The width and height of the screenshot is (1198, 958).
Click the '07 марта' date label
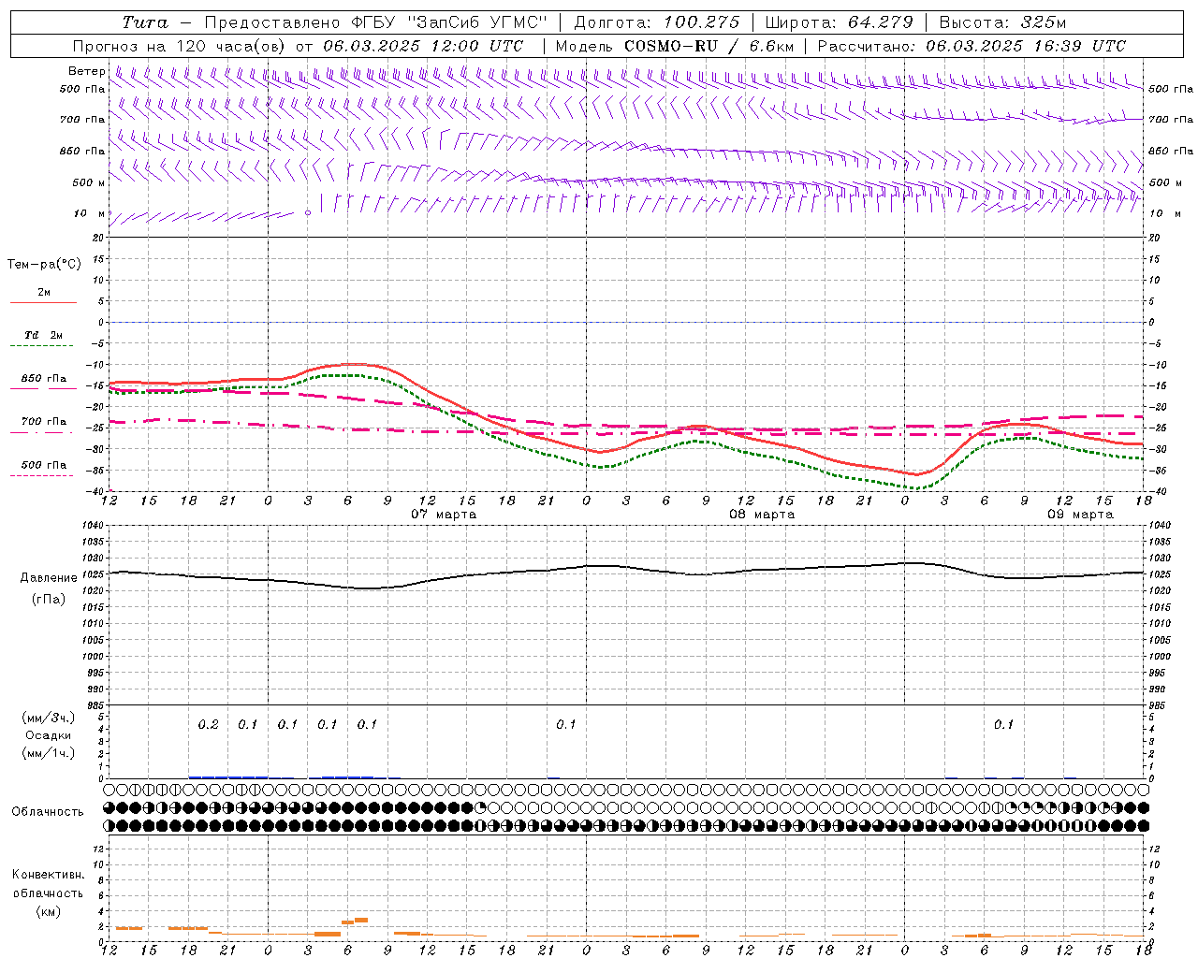coord(444,515)
